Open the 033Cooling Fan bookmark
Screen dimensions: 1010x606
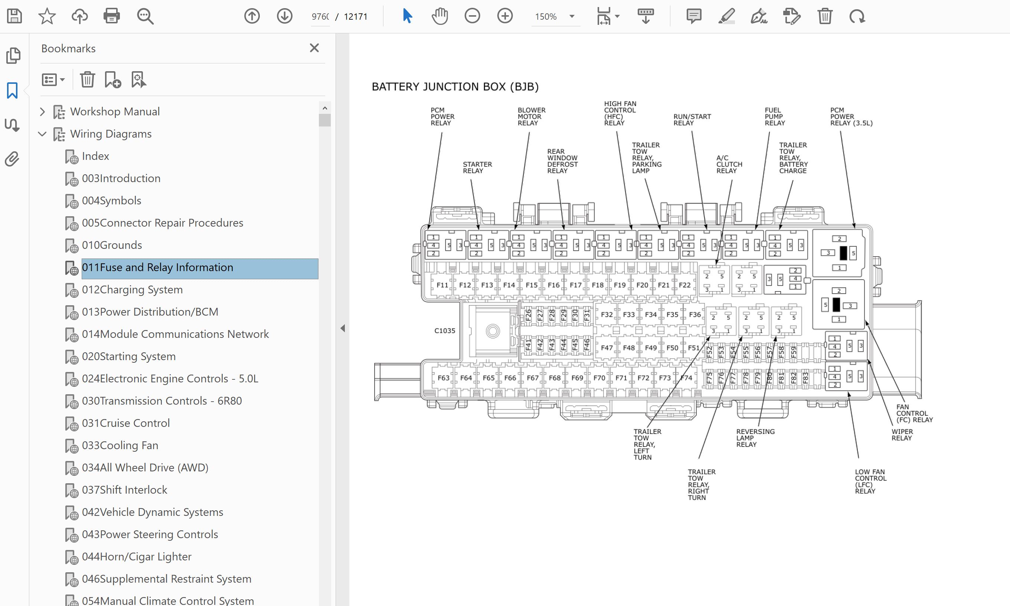pyautogui.click(x=120, y=445)
